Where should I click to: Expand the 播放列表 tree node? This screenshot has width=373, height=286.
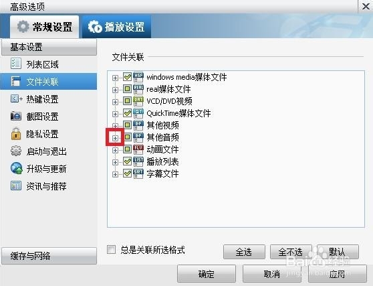(115, 162)
